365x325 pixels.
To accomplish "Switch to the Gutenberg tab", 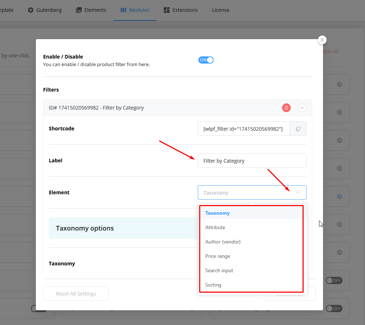I will (x=45, y=10).
